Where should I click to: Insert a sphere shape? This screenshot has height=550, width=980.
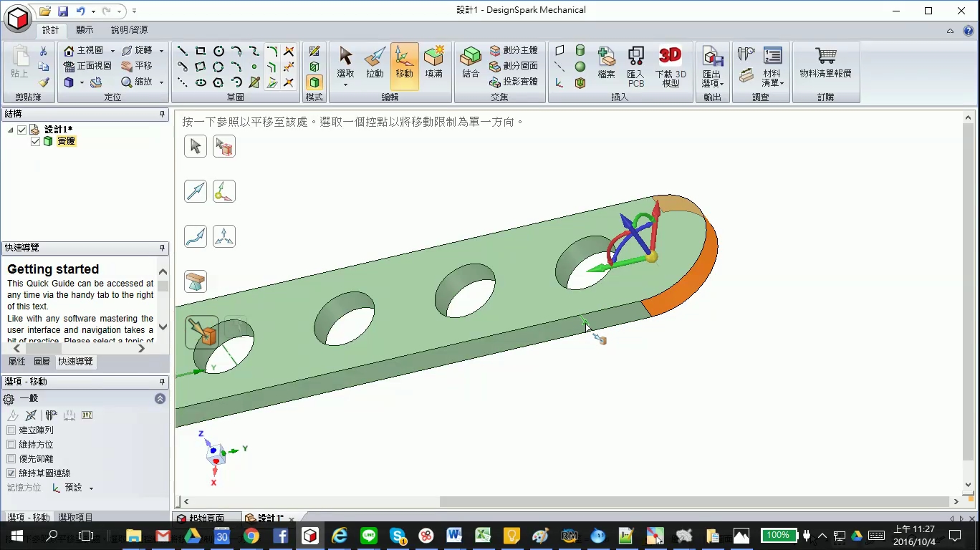(x=580, y=67)
